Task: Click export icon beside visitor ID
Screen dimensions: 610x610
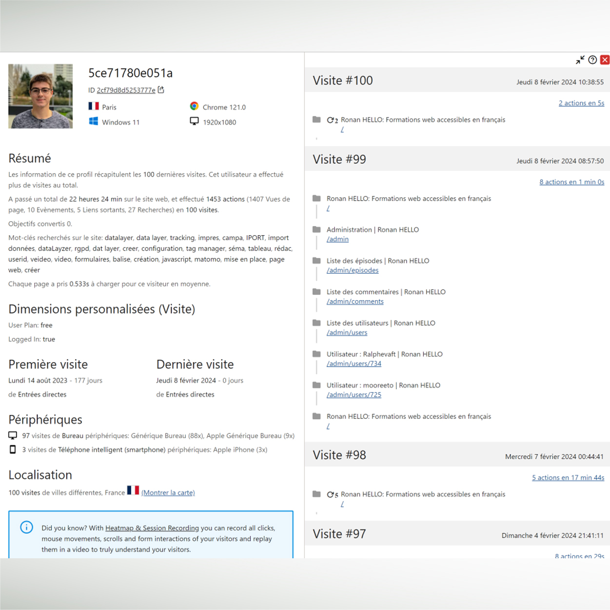Action: point(161,90)
